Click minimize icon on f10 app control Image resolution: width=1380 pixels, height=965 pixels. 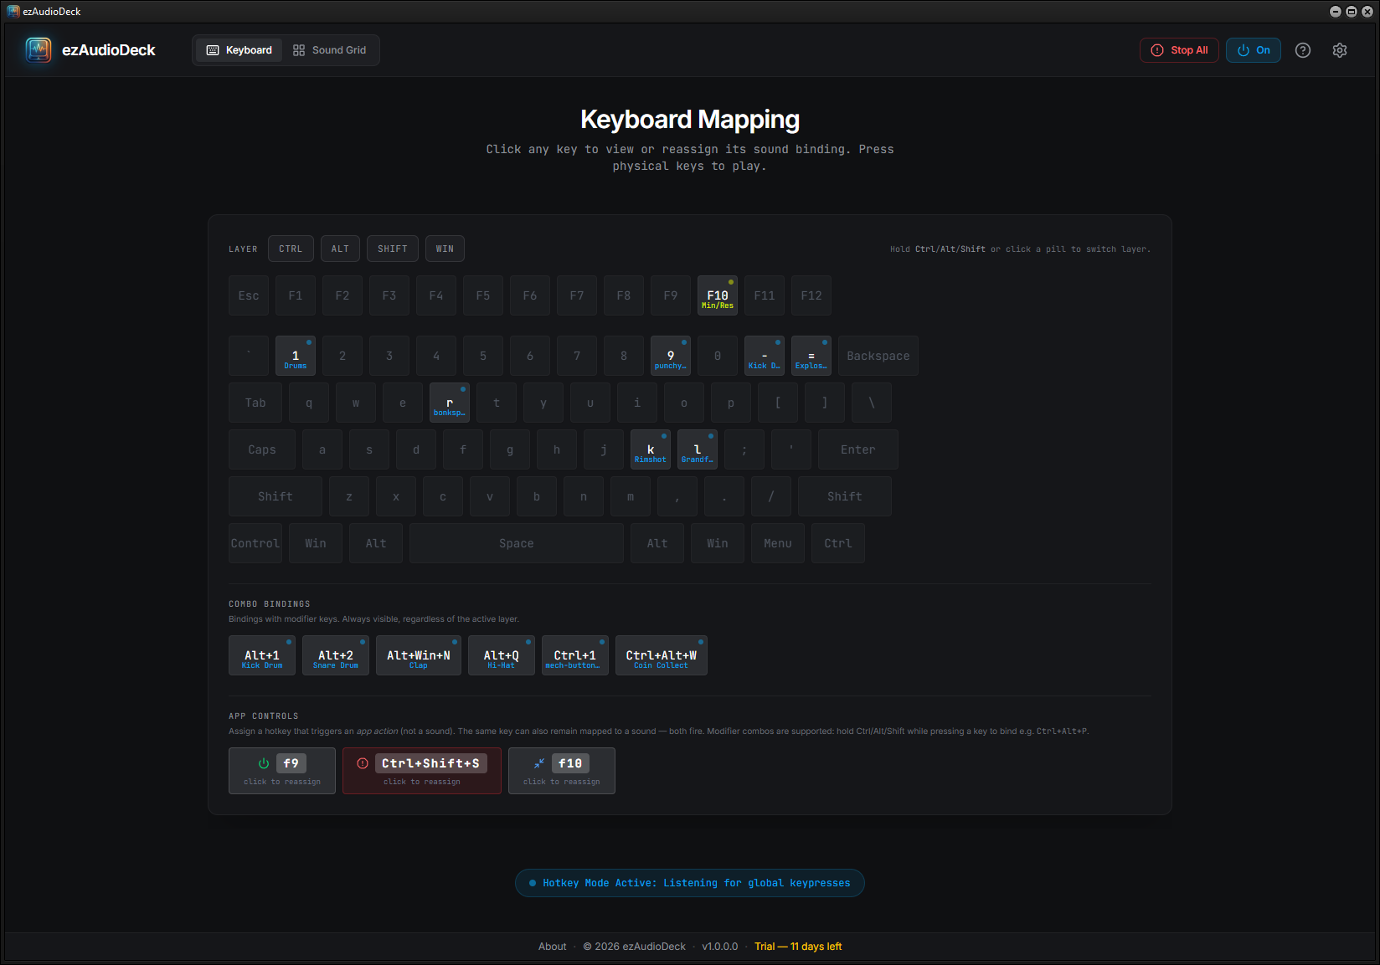tap(539, 763)
